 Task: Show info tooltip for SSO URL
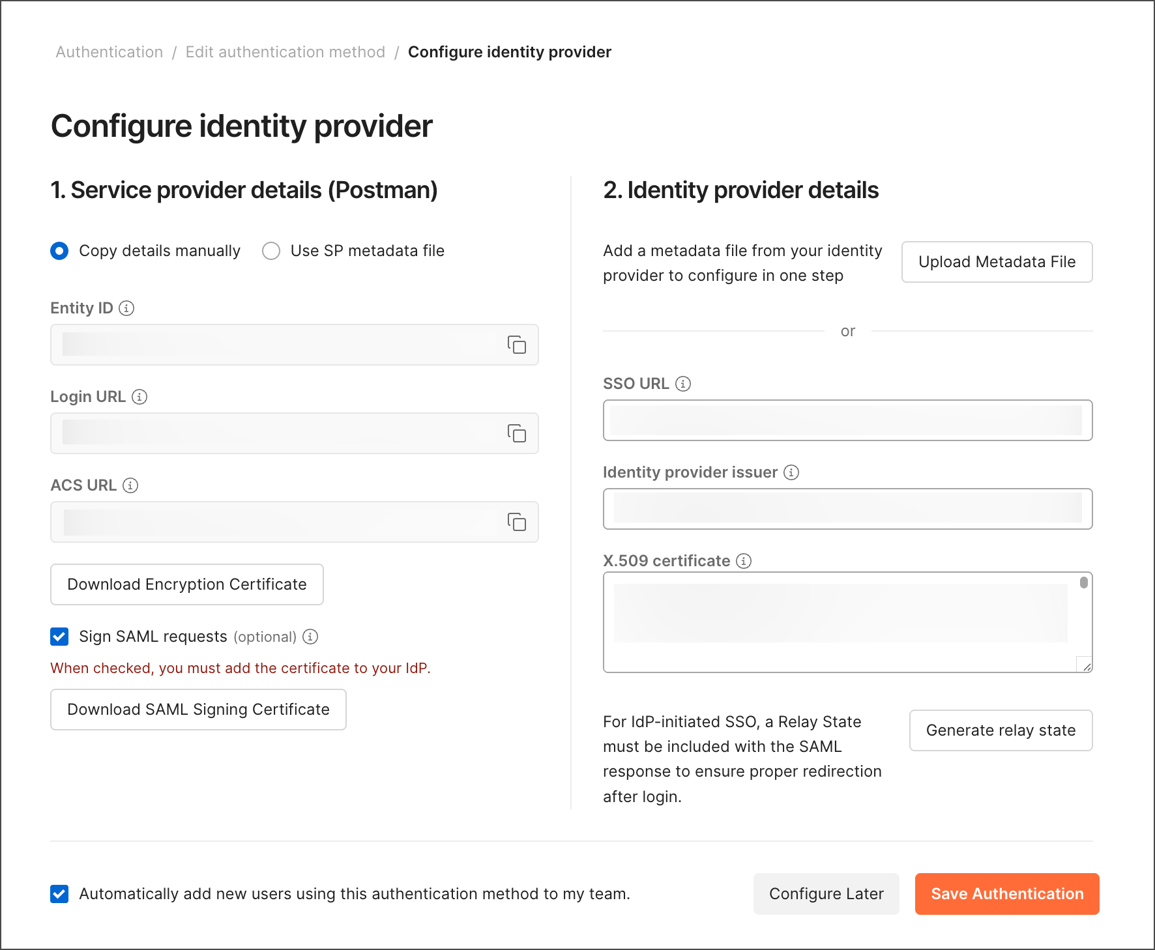tap(683, 384)
